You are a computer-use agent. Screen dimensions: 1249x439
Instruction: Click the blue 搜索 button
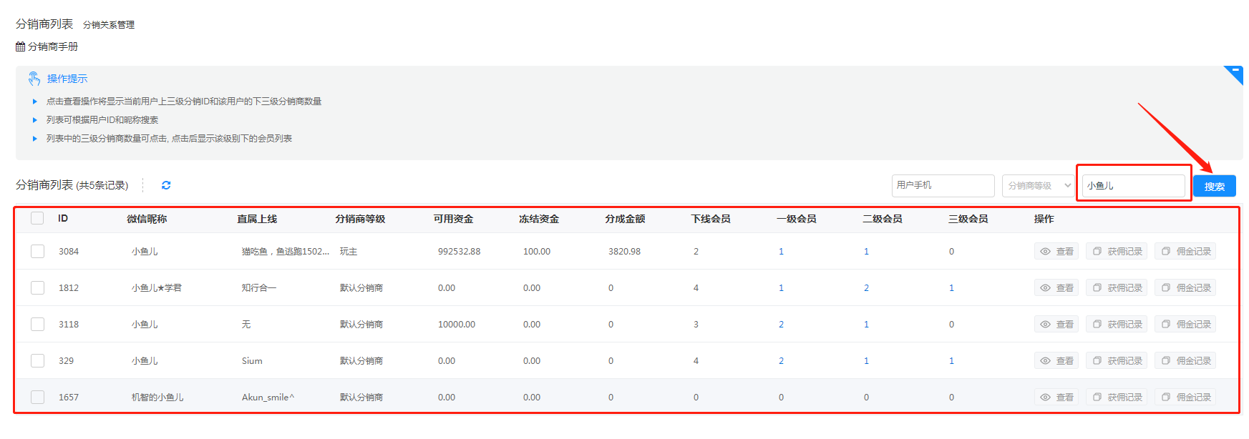point(1214,186)
